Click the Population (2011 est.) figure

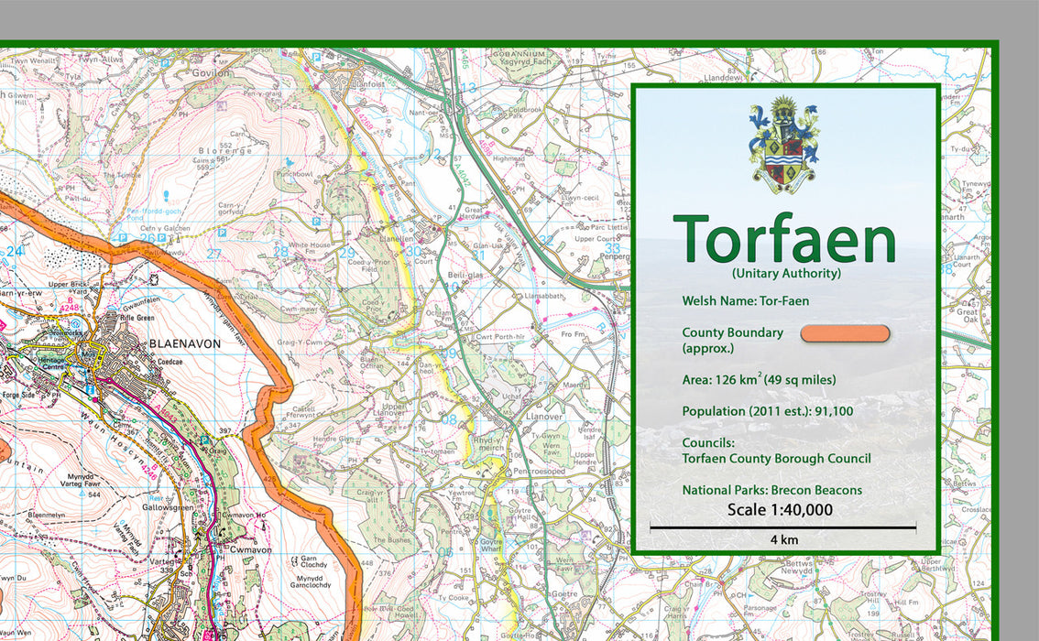point(768,411)
